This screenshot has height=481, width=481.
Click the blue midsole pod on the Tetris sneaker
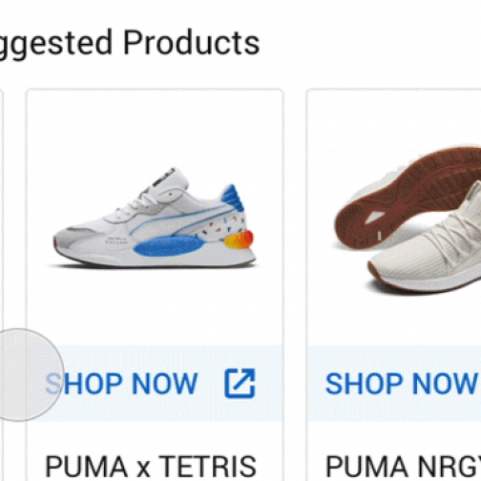169,246
